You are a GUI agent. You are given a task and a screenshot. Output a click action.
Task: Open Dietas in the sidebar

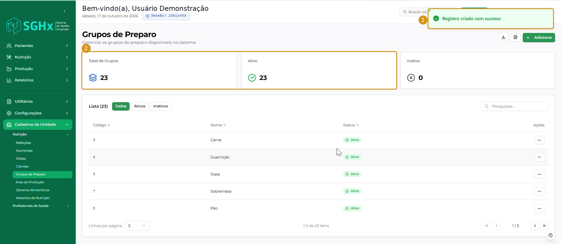tap(21, 158)
